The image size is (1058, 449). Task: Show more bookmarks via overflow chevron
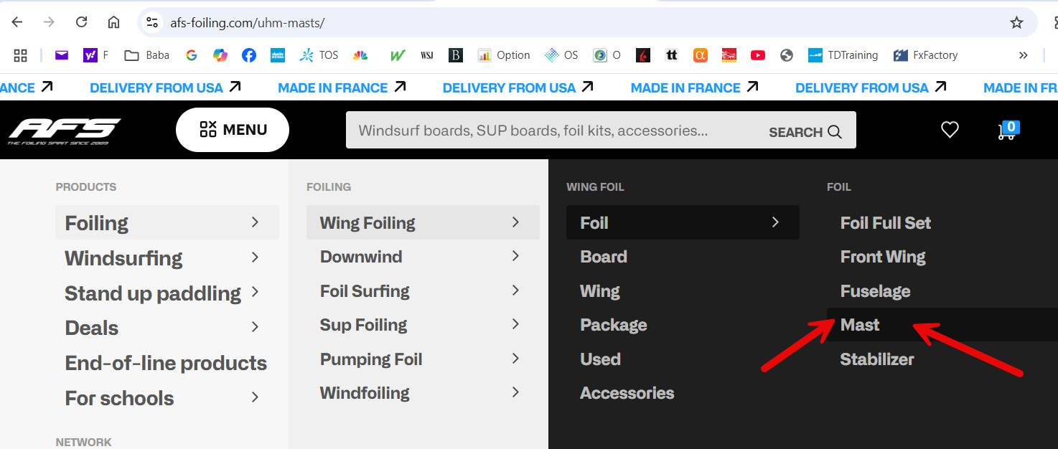(x=1023, y=55)
